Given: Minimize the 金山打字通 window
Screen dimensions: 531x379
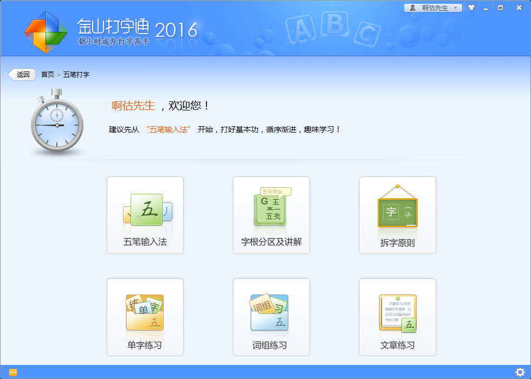Looking at the screenshot, I should pos(486,8).
